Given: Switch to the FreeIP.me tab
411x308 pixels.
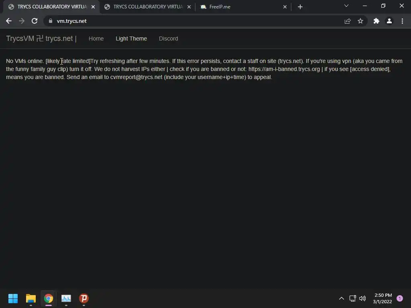Looking at the screenshot, I should (243, 7).
